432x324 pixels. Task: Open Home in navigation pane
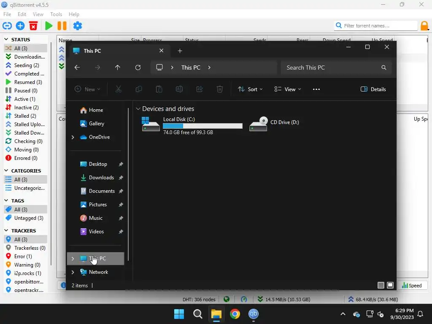(96, 110)
